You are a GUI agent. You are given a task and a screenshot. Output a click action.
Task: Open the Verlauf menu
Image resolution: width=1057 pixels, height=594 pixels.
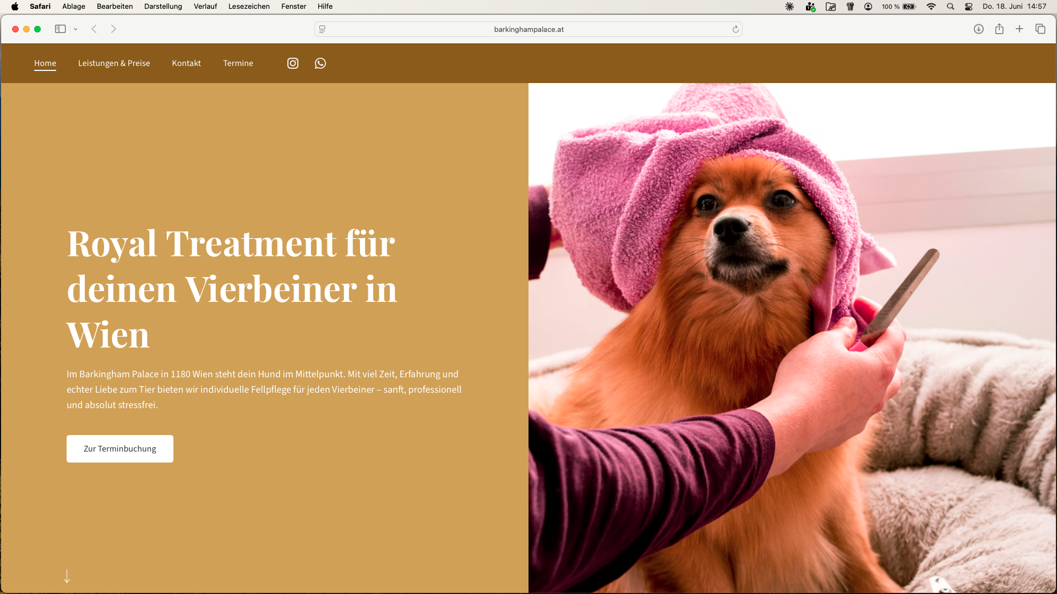point(205,7)
